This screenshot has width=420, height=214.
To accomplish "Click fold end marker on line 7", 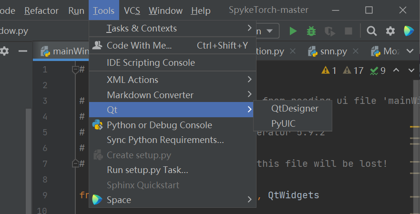I will [75, 163].
